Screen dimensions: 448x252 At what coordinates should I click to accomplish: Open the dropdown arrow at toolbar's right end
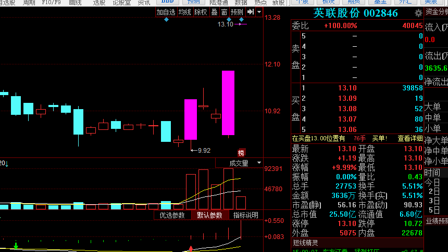(x=259, y=12)
